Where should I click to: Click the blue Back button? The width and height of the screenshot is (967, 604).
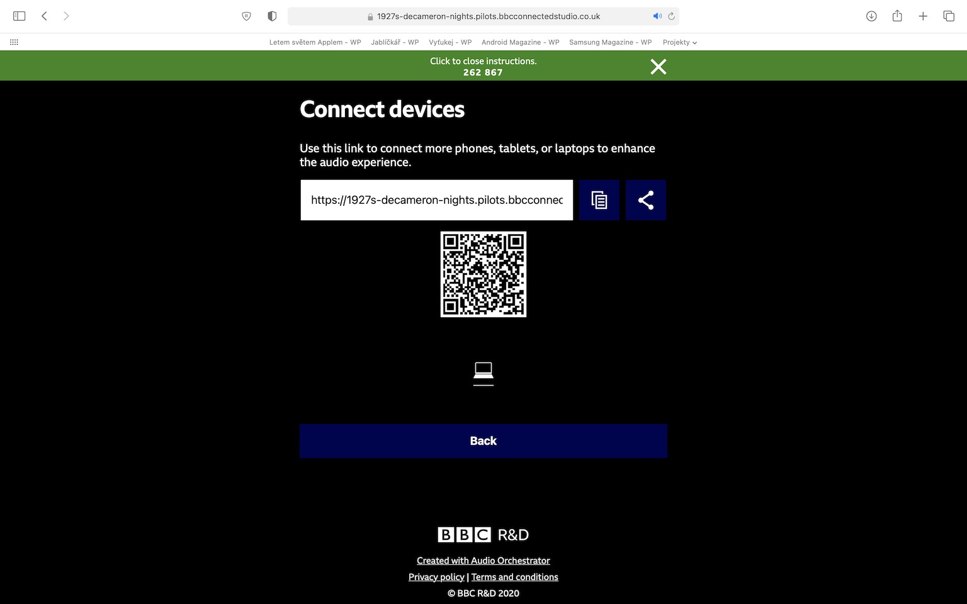[483, 441]
